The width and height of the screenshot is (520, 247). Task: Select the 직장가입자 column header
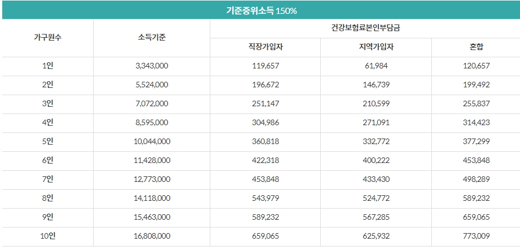point(266,47)
